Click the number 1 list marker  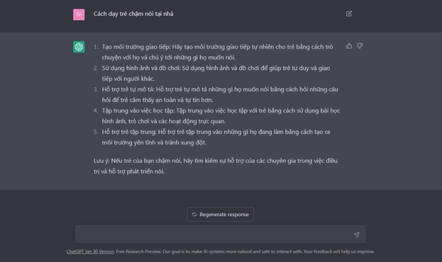pos(96,47)
